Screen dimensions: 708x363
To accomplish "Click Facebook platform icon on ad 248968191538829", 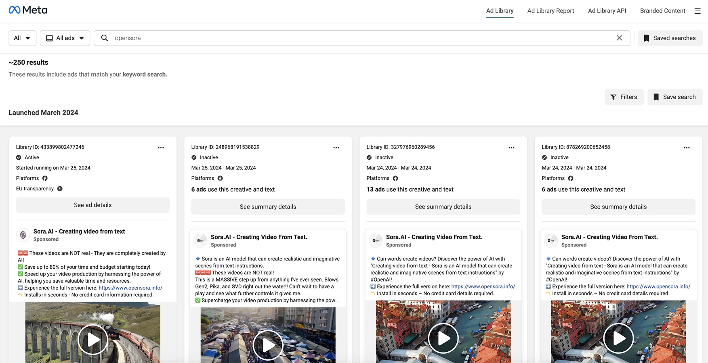I will coord(220,178).
